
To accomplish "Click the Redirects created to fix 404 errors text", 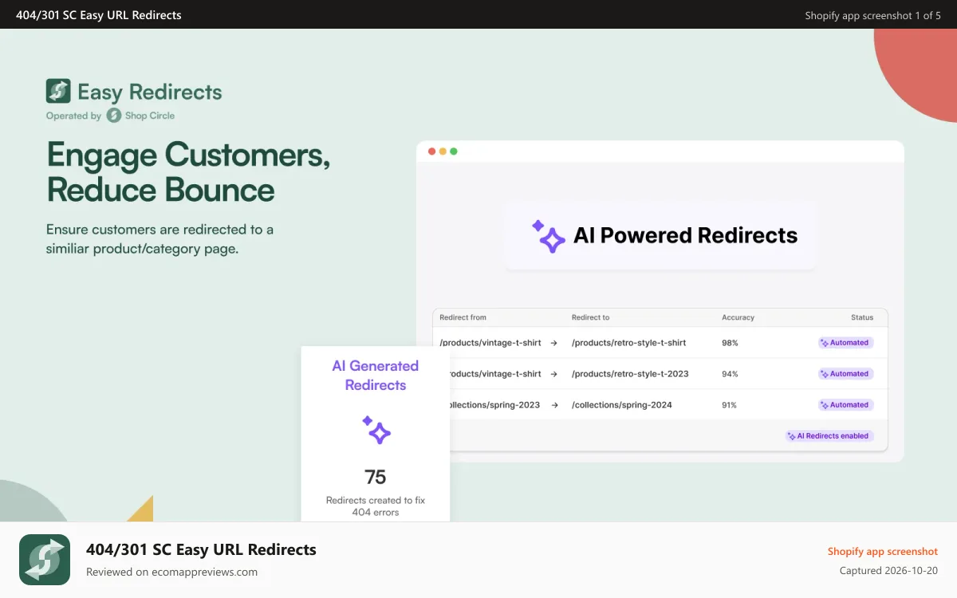I will pos(376,506).
